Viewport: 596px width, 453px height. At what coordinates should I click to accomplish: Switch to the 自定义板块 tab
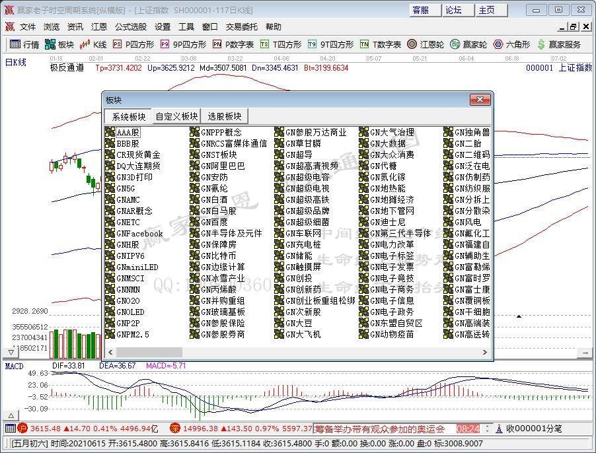(176, 116)
